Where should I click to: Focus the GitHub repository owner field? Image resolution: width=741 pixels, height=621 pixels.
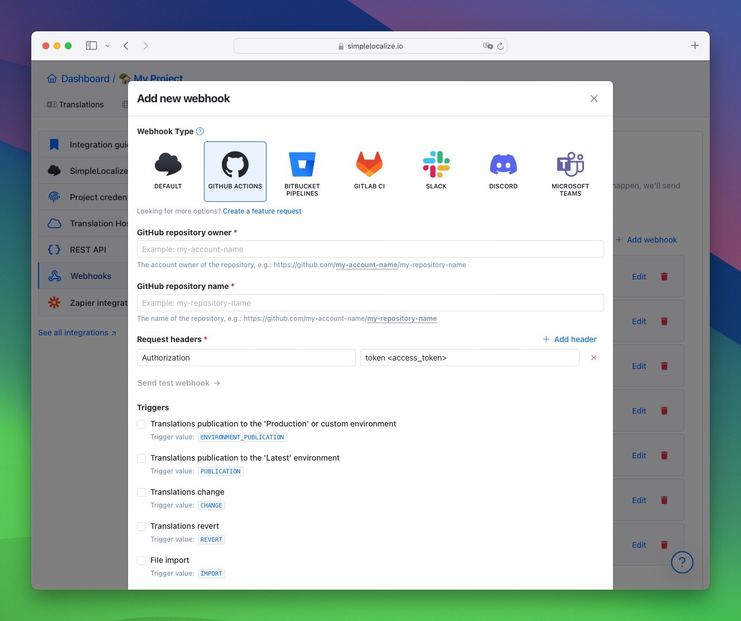click(x=370, y=249)
